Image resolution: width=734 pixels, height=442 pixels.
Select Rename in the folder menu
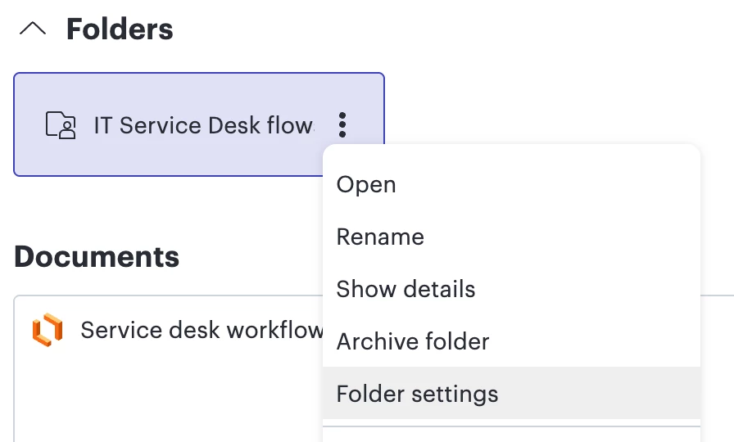click(x=380, y=237)
